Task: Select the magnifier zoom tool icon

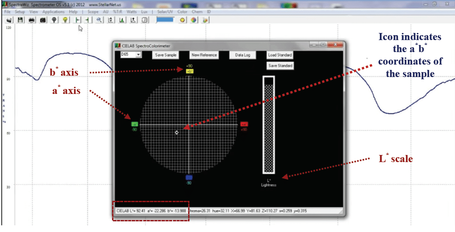Action: pyautogui.click(x=99, y=20)
